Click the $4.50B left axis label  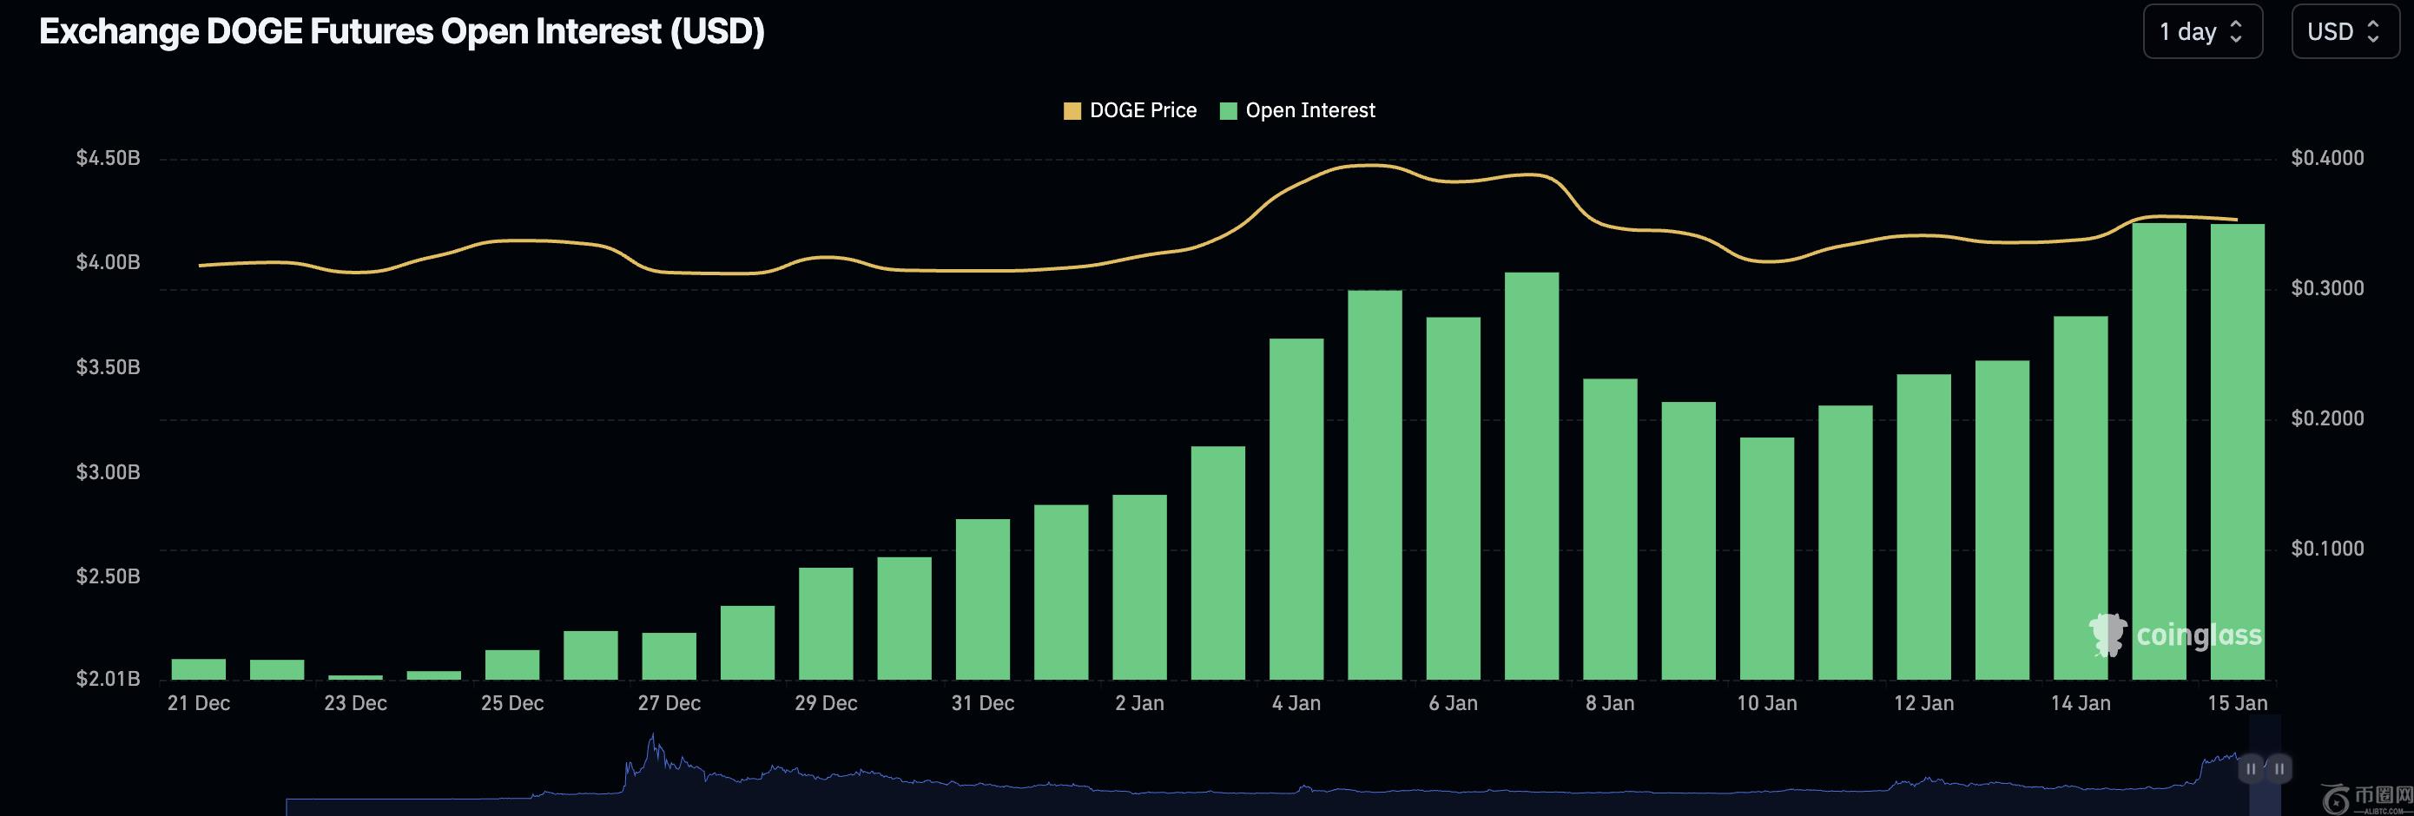pyautogui.click(x=108, y=157)
